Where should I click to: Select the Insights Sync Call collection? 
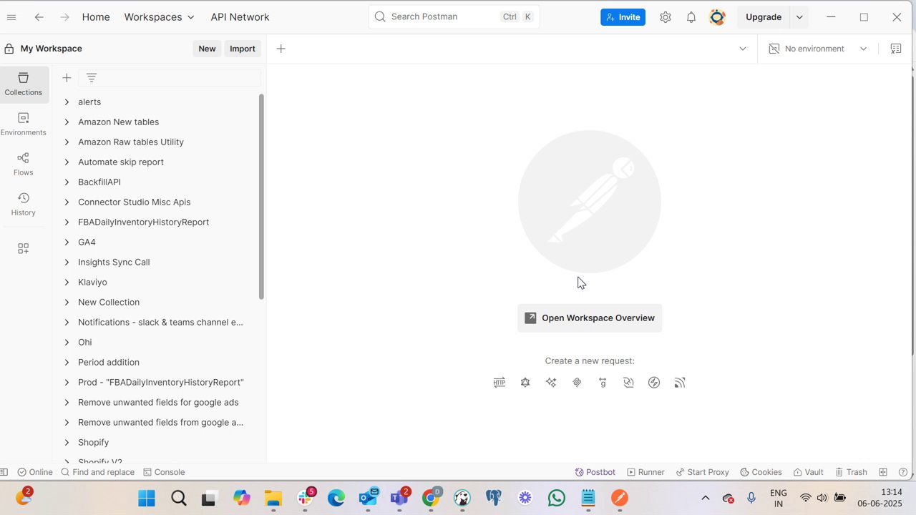coord(114,263)
